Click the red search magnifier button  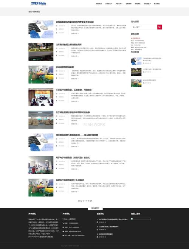point(160,27)
